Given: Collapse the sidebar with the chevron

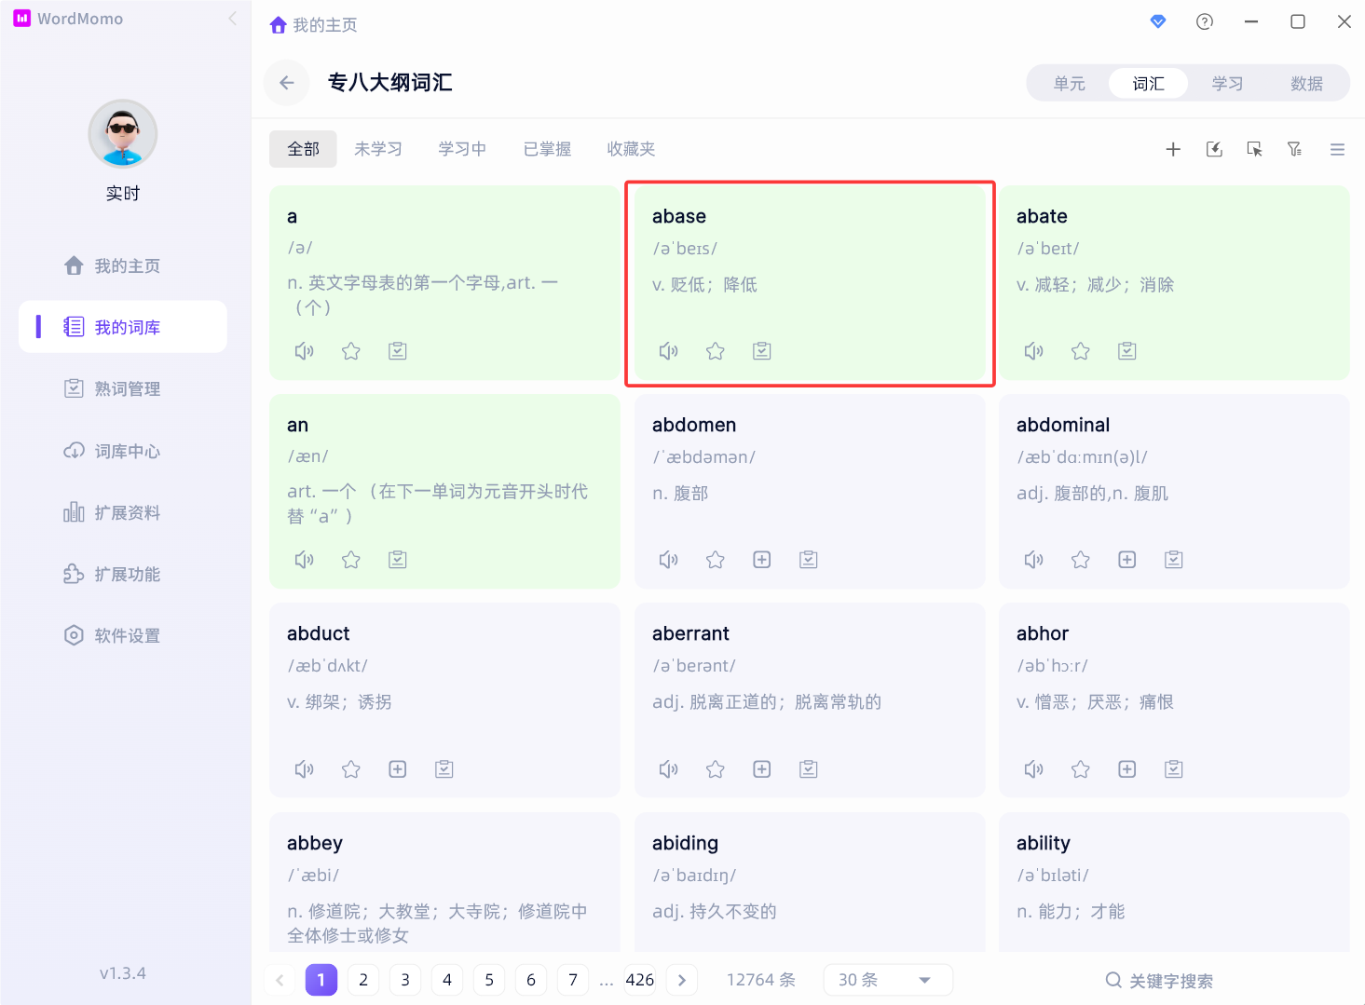Looking at the screenshot, I should [232, 19].
